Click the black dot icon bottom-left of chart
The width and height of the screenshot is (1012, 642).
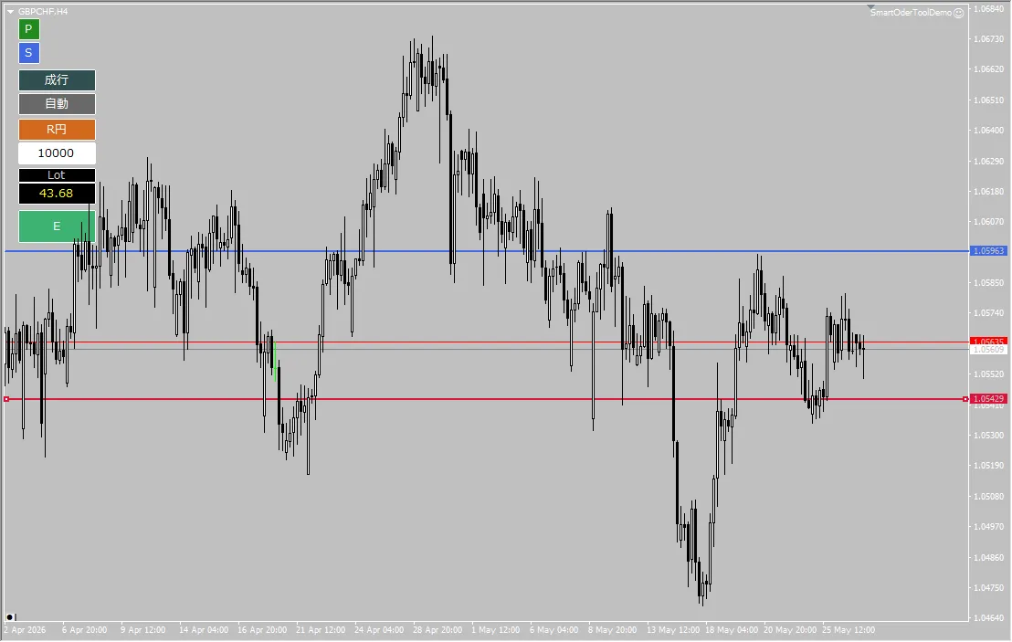pos(10,617)
